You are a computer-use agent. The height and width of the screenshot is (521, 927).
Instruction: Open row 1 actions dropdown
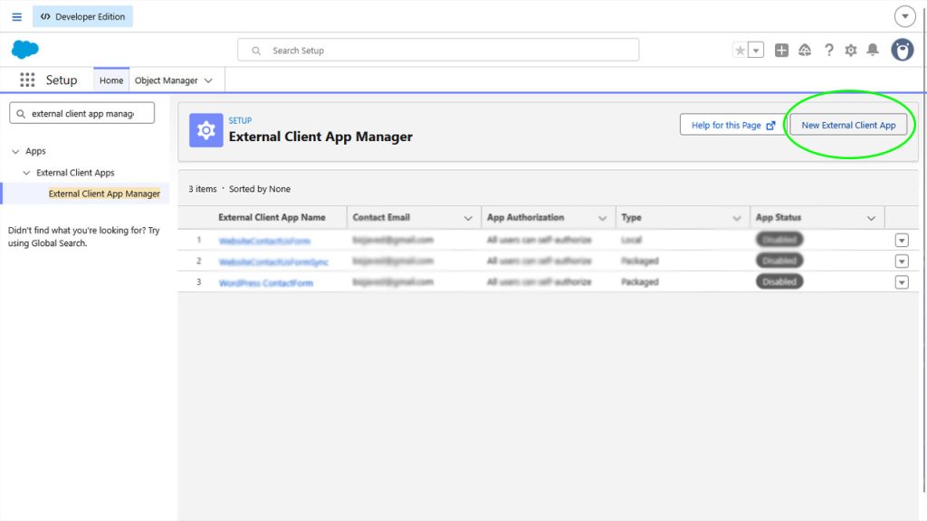[902, 241]
